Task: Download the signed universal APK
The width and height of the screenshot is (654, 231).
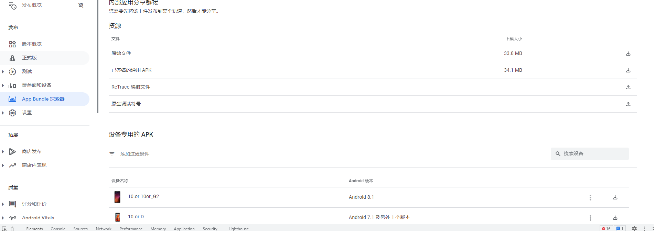Action: tap(628, 70)
